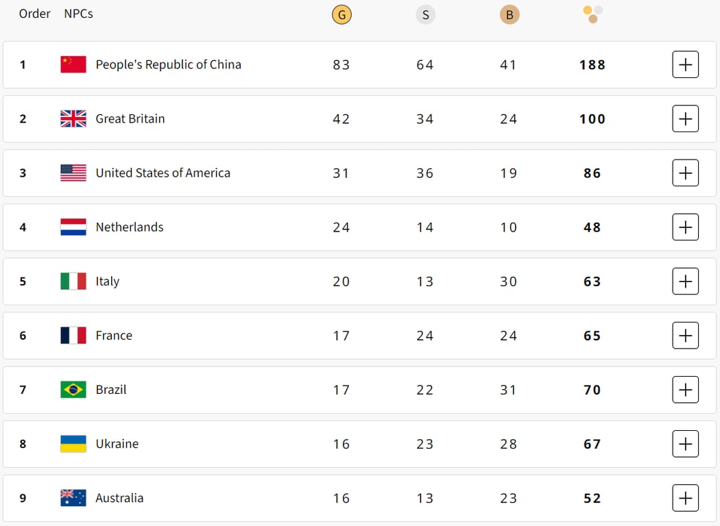Click the gold medal column icon

[x=341, y=14]
